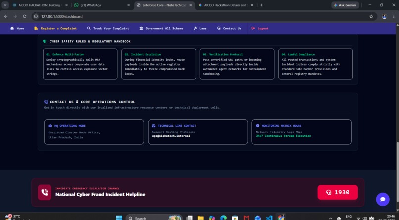Log out using the Logout link
Image resolution: width=399 pixels, height=220 pixels.
pos(260,28)
